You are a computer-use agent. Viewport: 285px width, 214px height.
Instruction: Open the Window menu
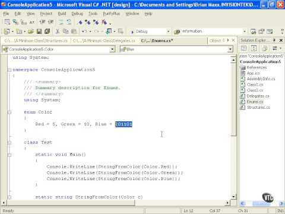point(132,14)
